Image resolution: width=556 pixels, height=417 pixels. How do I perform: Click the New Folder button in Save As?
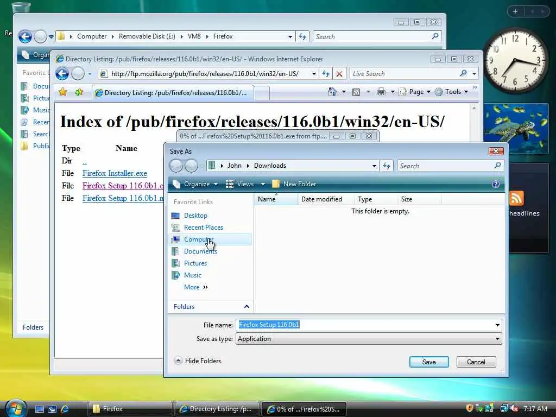click(294, 184)
